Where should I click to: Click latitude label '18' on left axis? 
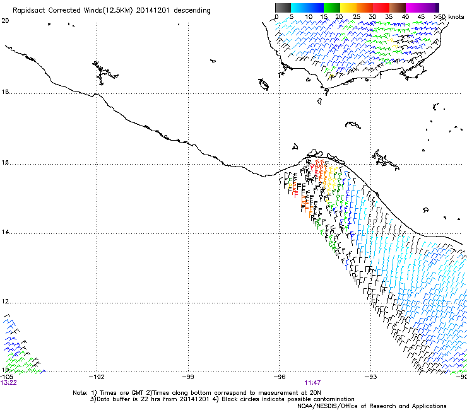(5, 92)
